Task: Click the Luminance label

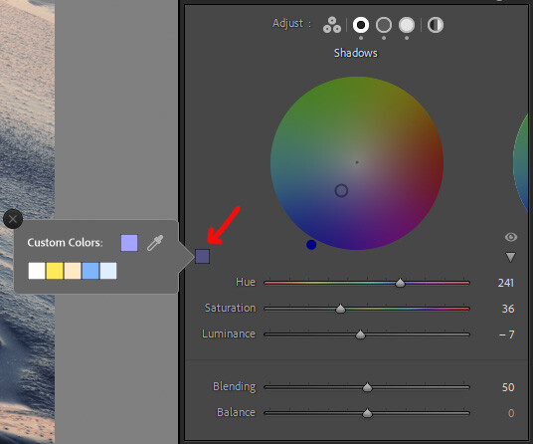Action: pos(229,333)
